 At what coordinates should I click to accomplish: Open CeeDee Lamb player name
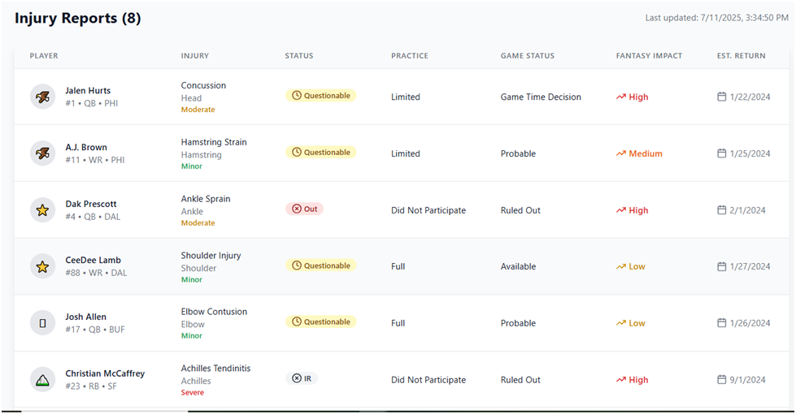(93, 260)
